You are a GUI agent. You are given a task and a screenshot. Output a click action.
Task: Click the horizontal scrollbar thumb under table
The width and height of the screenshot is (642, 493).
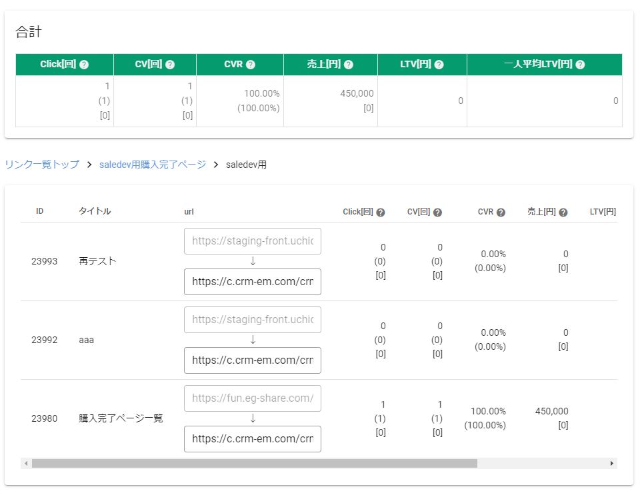pos(254,463)
